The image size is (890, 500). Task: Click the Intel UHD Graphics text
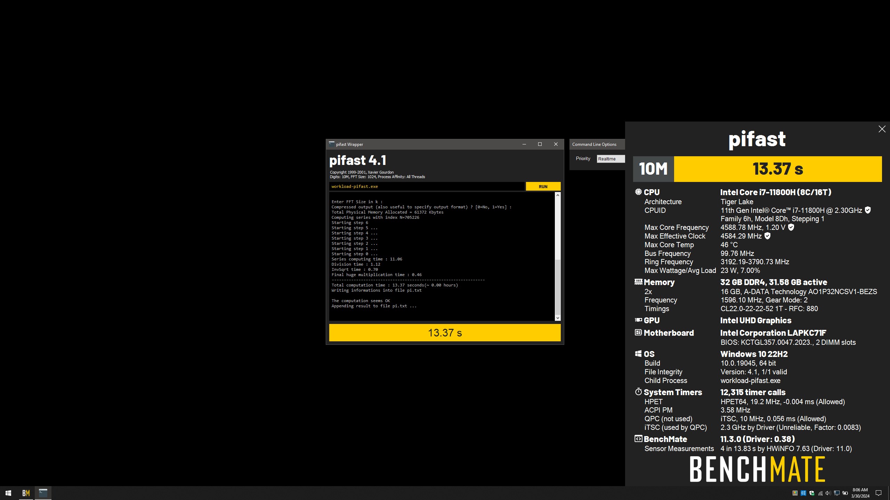756,320
